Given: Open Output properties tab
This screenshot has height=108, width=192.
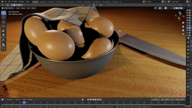Looking at the screenshot, I should click(x=188, y=50).
